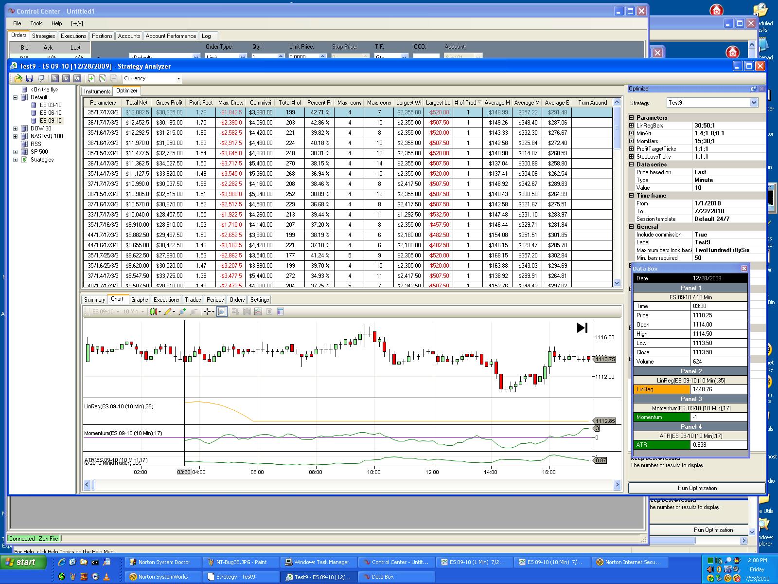This screenshot has width=778, height=584.
Task: Click the Optimize 'o' toolbar button
Action: (x=66, y=78)
